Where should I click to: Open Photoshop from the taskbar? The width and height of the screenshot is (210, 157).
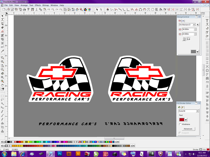coord(60,154)
